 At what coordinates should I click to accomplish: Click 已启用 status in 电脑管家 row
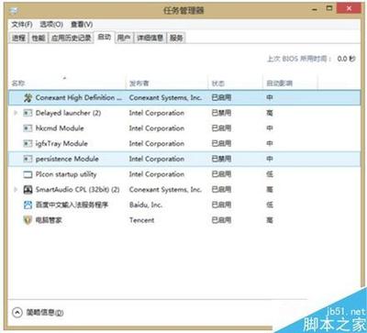pos(221,220)
